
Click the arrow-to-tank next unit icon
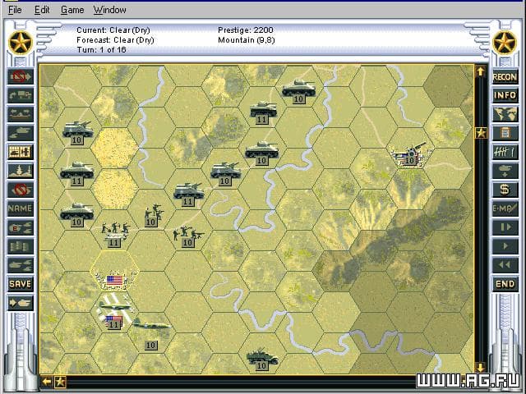click(20, 303)
